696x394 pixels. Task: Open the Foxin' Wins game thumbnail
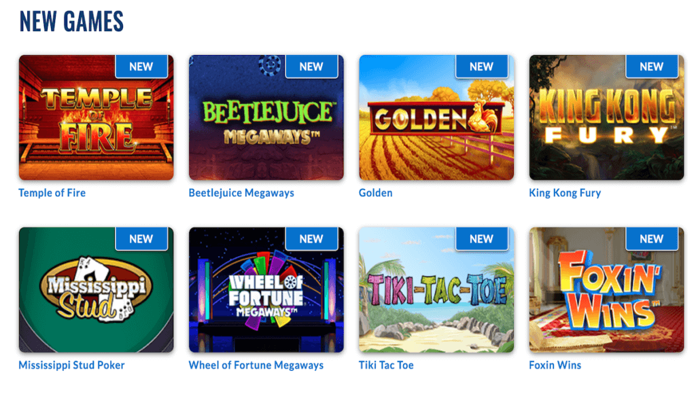(x=606, y=290)
